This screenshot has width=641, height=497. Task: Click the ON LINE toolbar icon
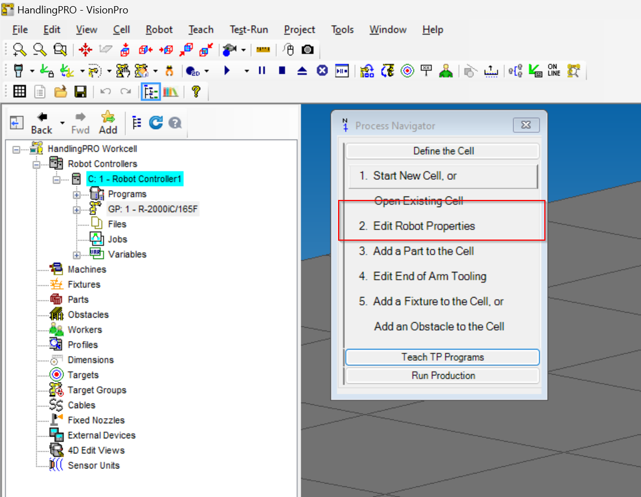pyautogui.click(x=554, y=70)
